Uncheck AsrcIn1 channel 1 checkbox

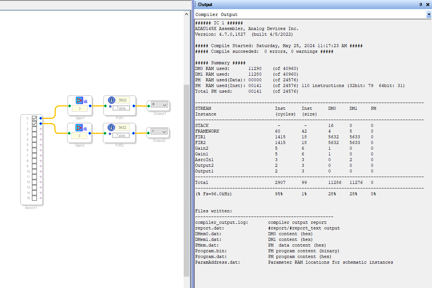pos(35,123)
